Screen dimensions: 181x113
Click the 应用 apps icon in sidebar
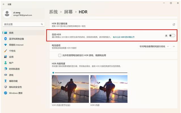(x=6, y=57)
